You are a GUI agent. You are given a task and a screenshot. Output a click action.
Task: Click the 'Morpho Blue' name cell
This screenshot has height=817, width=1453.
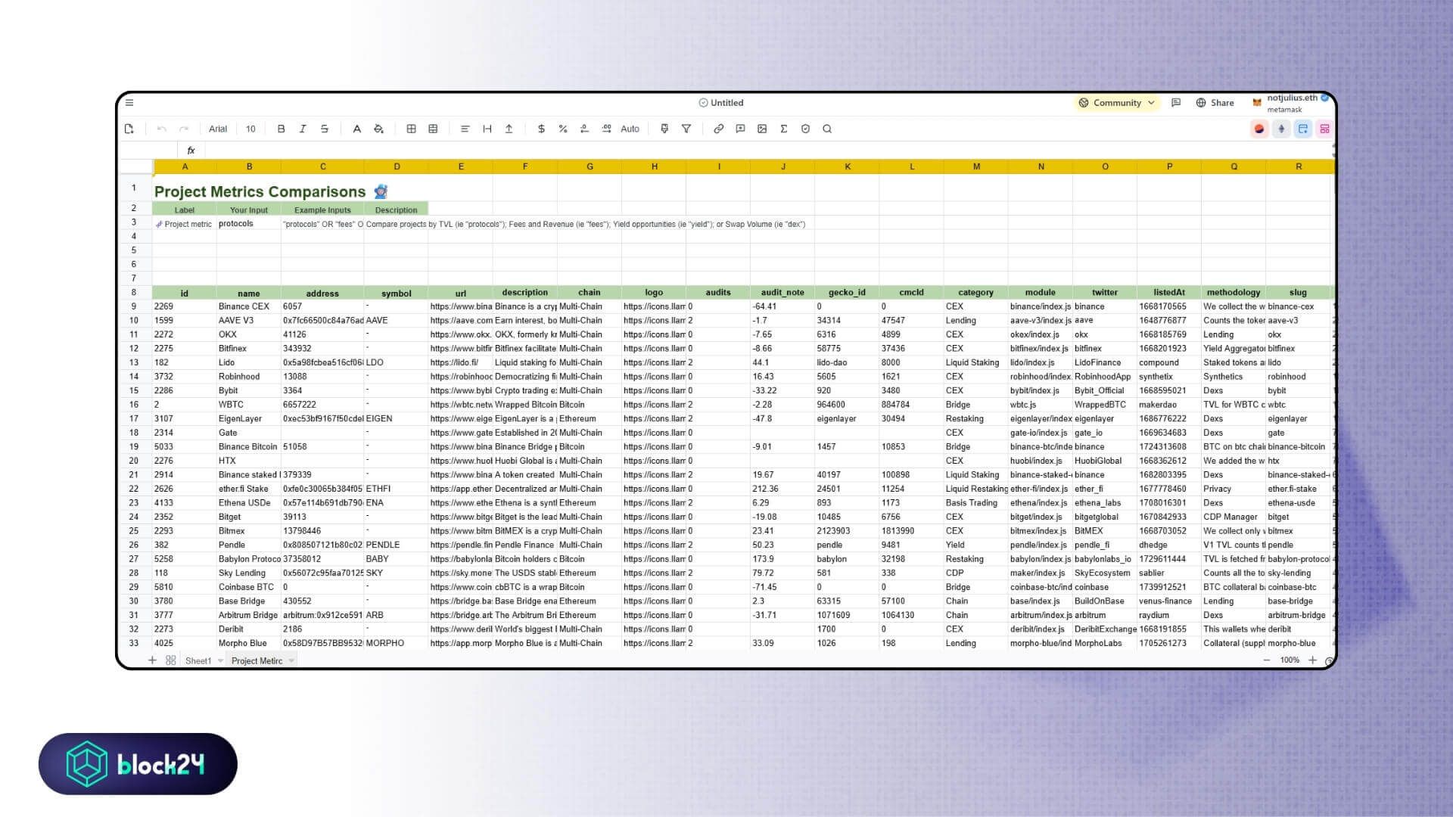tap(249, 643)
